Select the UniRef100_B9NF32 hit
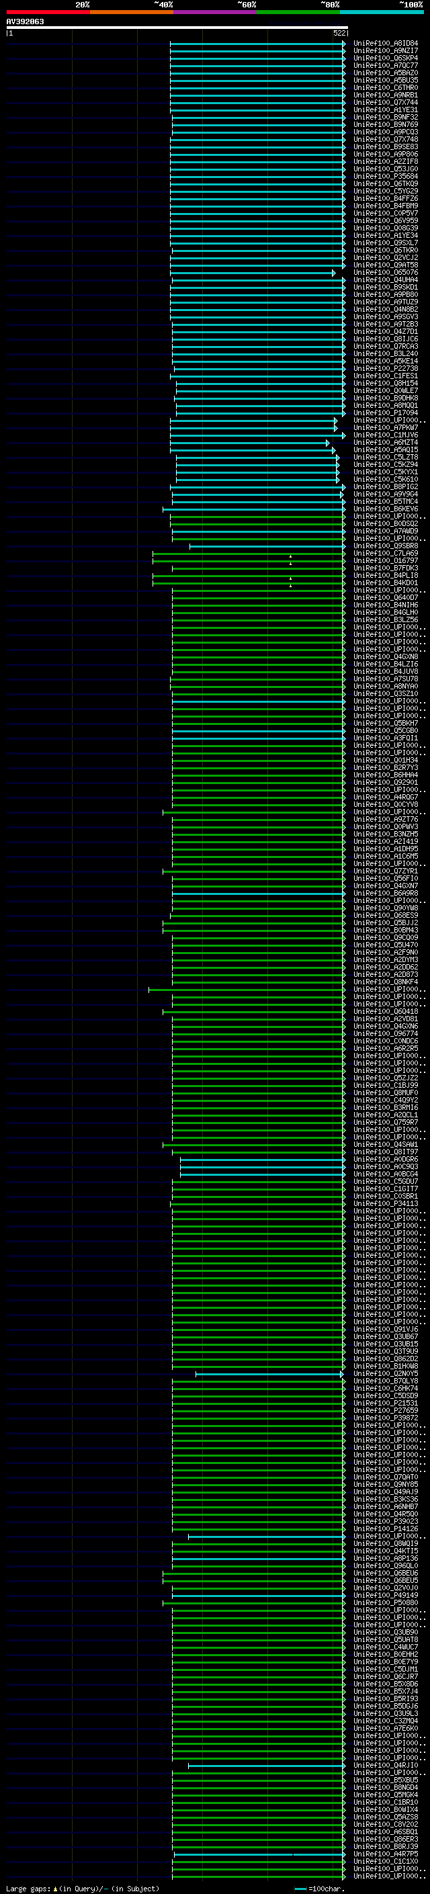The height and width of the screenshot is (1894, 430). click(386, 117)
